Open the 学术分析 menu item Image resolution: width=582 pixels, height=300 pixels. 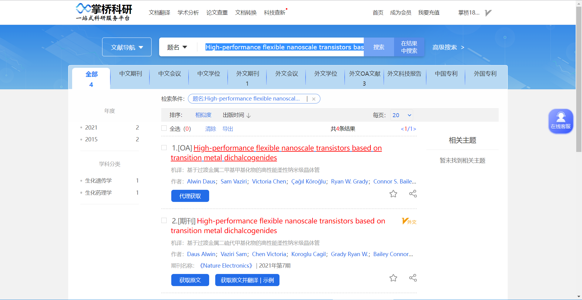[188, 13]
